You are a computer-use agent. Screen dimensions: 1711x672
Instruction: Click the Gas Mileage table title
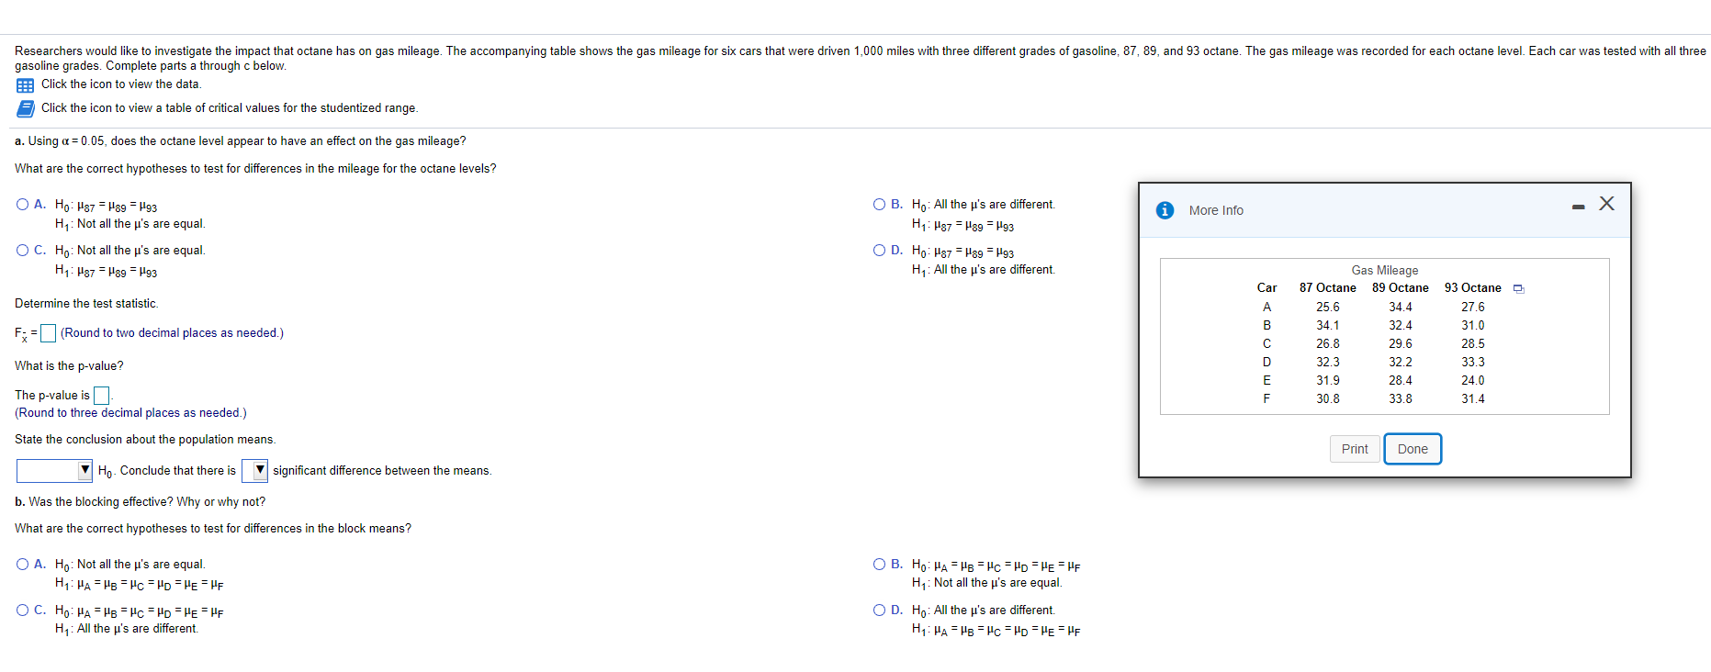pyautogui.click(x=1385, y=271)
